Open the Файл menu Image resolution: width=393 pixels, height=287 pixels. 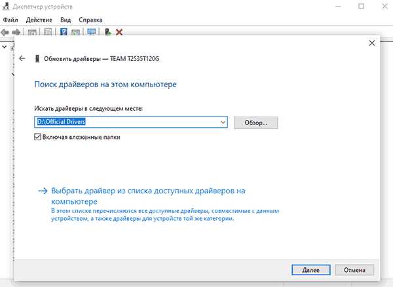point(10,20)
